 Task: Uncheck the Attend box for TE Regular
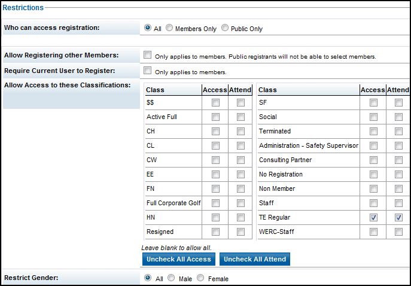398,217
